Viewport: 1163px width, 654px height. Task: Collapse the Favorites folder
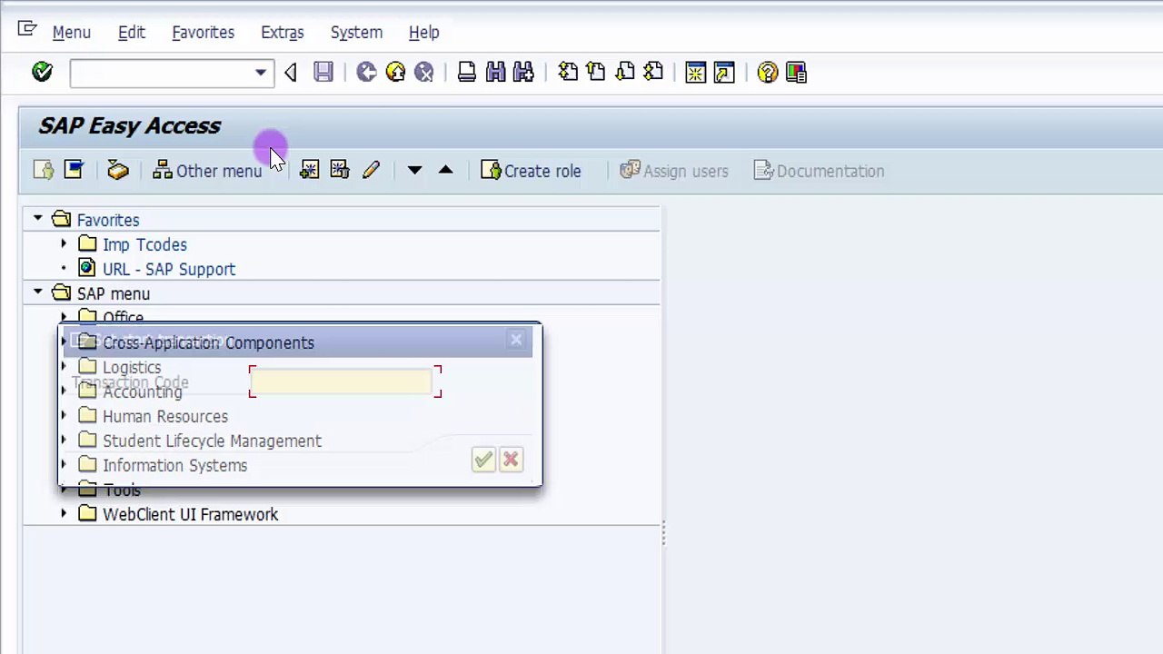pos(37,219)
